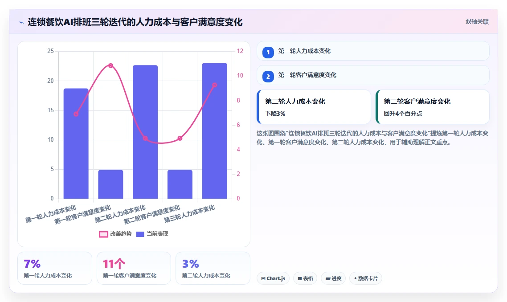Click left axis value 25
Image resolution: width=507 pixels, height=302 pixels.
coord(50,51)
